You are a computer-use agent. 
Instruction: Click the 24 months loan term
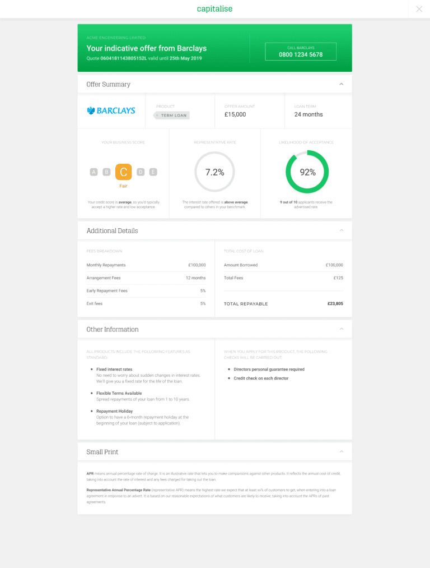coord(309,114)
